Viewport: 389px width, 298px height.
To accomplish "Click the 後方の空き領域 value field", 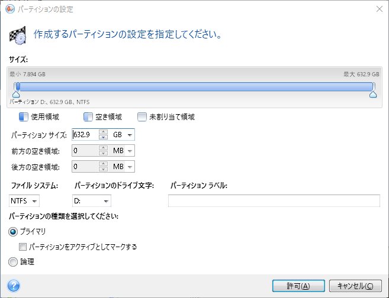I will (85, 167).
